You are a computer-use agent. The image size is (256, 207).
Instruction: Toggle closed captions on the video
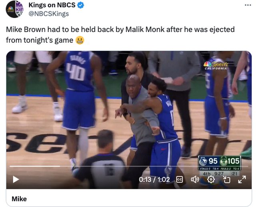click(180, 180)
